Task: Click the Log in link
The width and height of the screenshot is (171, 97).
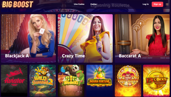Action: (145, 4)
